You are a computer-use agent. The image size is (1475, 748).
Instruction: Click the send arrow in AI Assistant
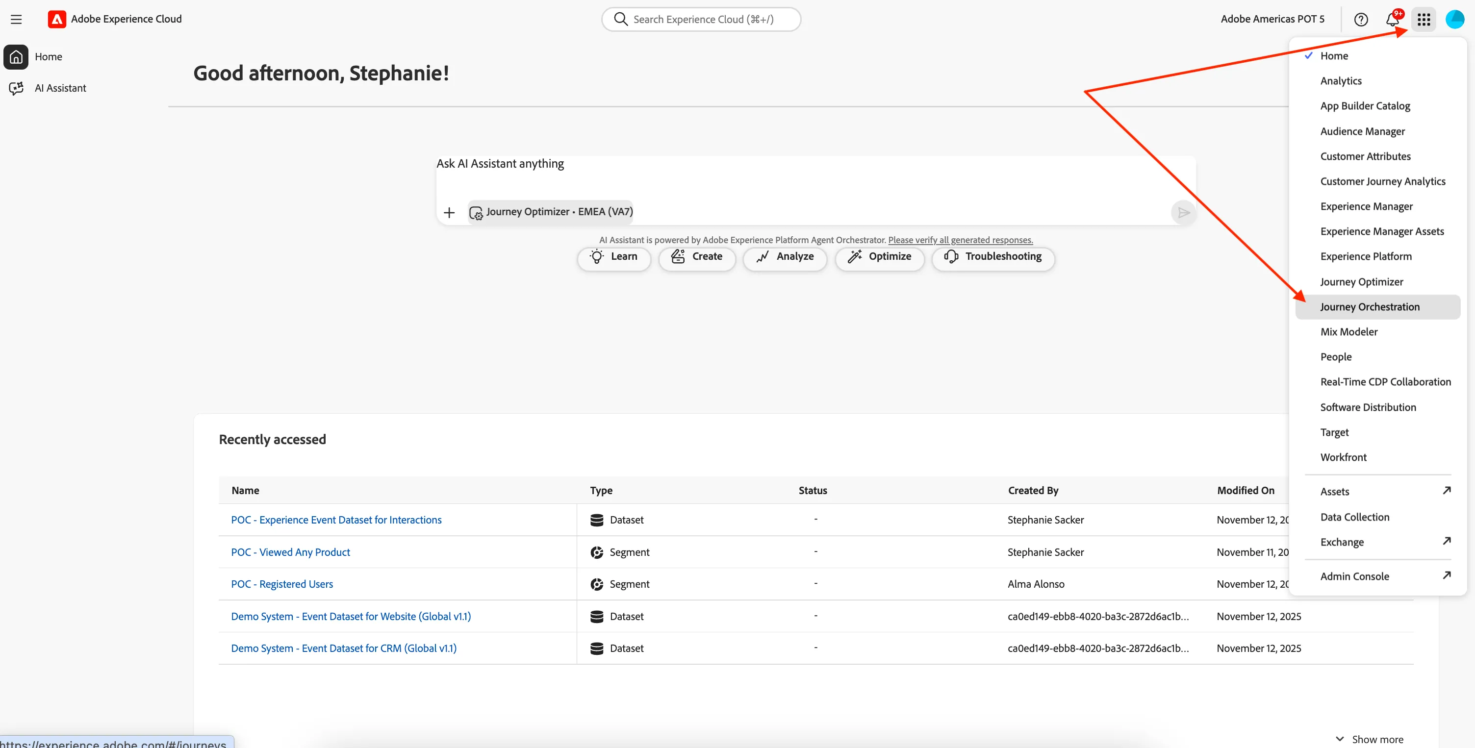point(1184,213)
